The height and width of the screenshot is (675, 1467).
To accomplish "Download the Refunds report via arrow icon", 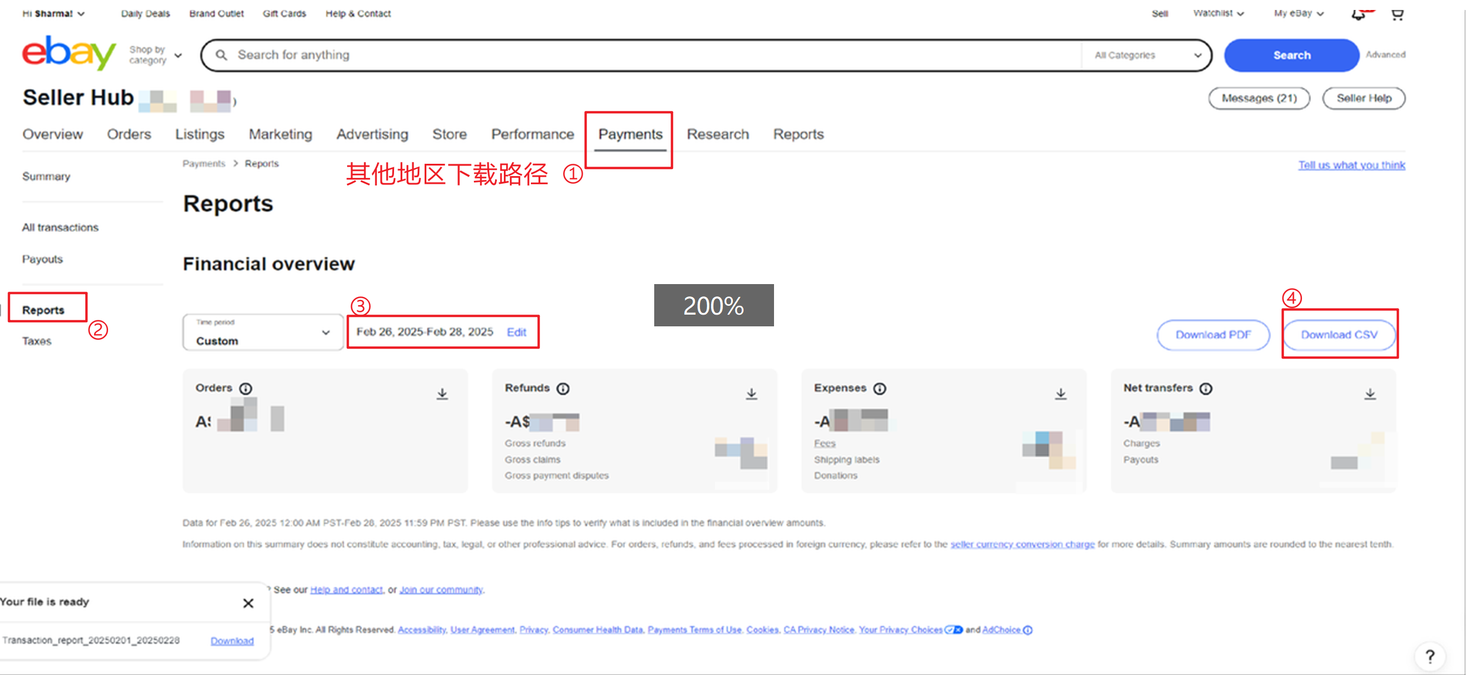I will point(752,394).
